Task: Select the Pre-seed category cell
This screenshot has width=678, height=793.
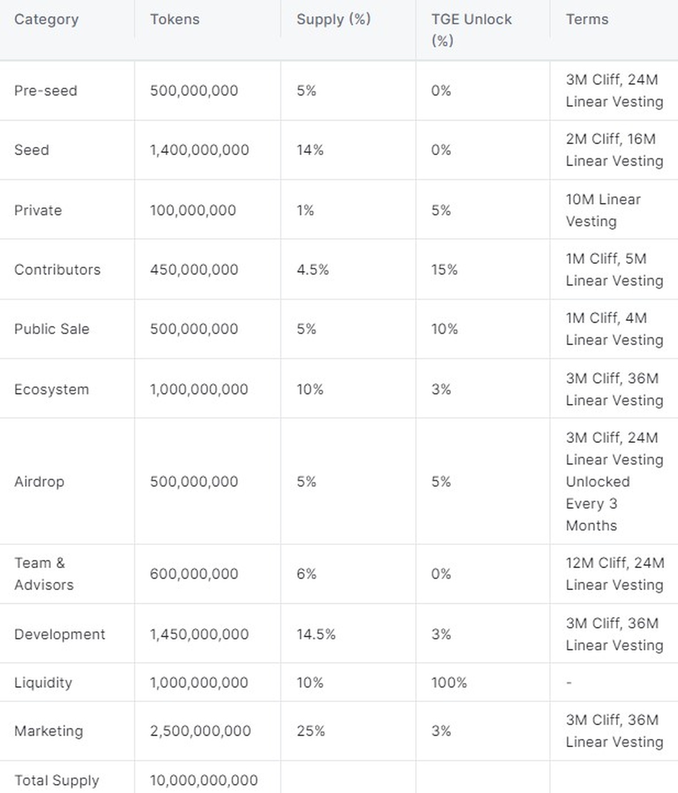Action: [x=46, y=90]
